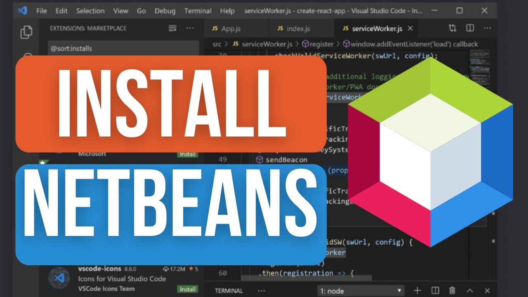528x297 pixels.
Task: Click the src breadcrumb
Action: pos(217,44)
